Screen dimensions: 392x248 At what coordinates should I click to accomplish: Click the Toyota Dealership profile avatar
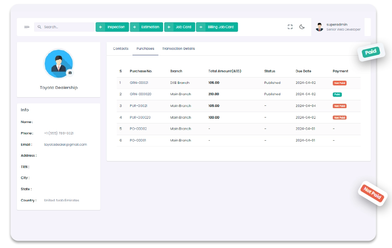click(58, 63)
